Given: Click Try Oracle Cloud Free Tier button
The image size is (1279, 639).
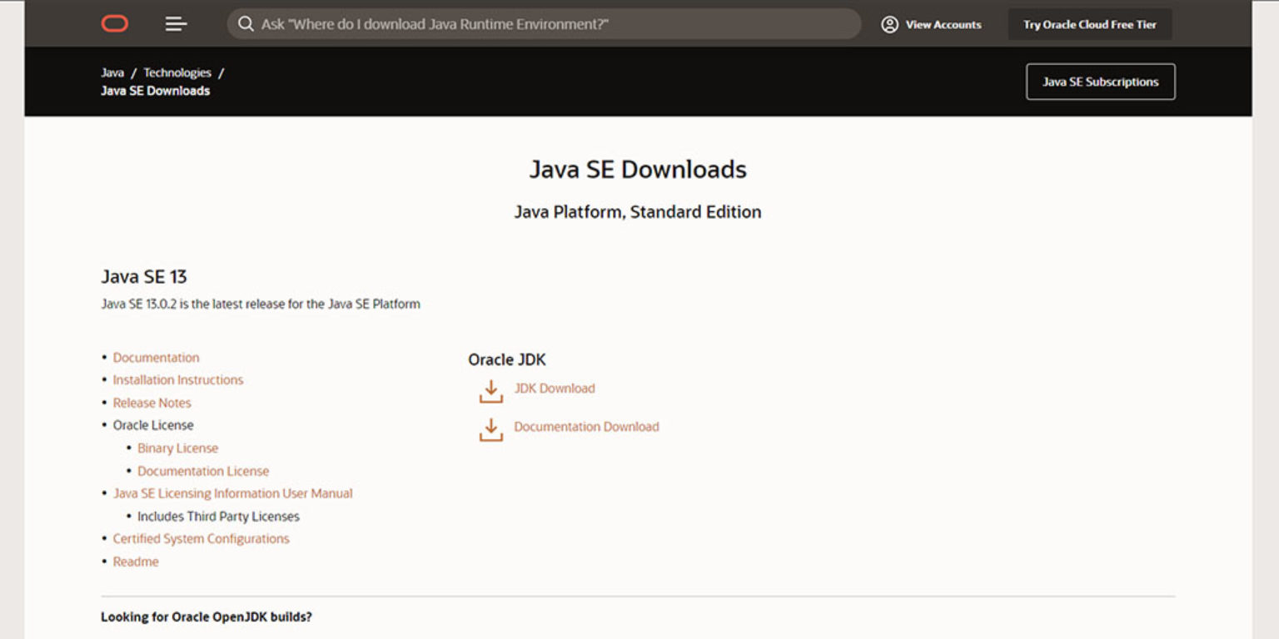Looking at the screenshot, I should (1090, 24).
